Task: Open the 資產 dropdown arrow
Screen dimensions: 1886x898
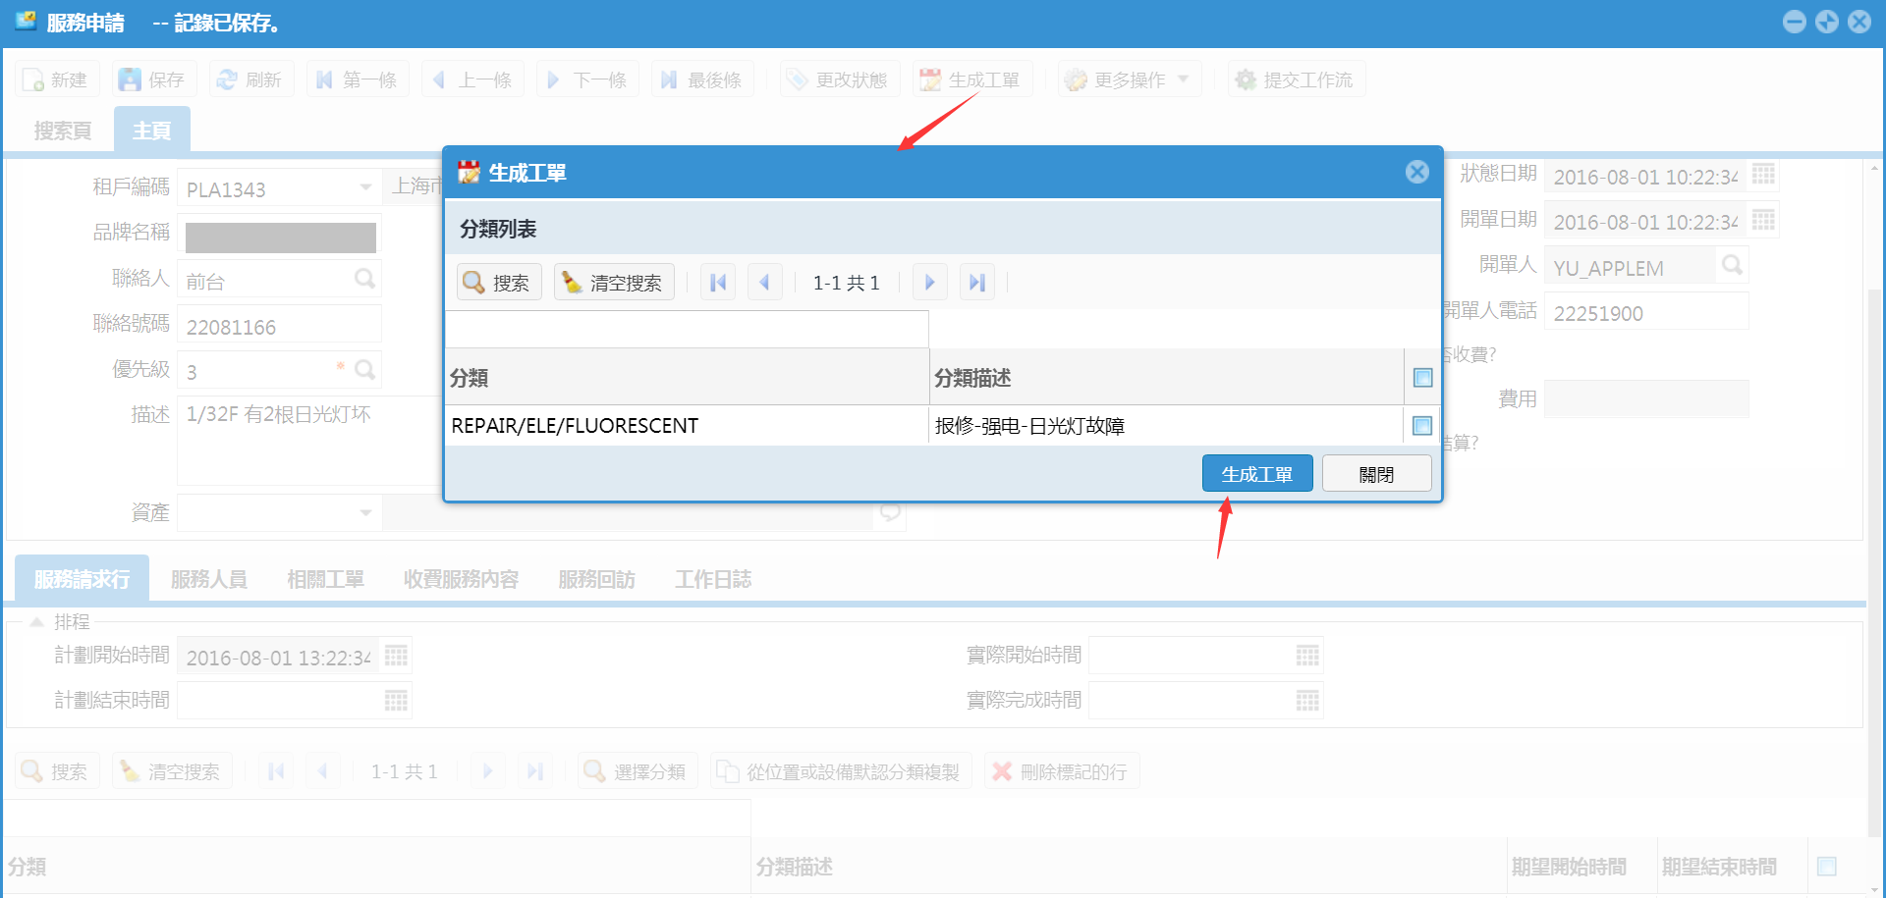Action: pos(365,512)
